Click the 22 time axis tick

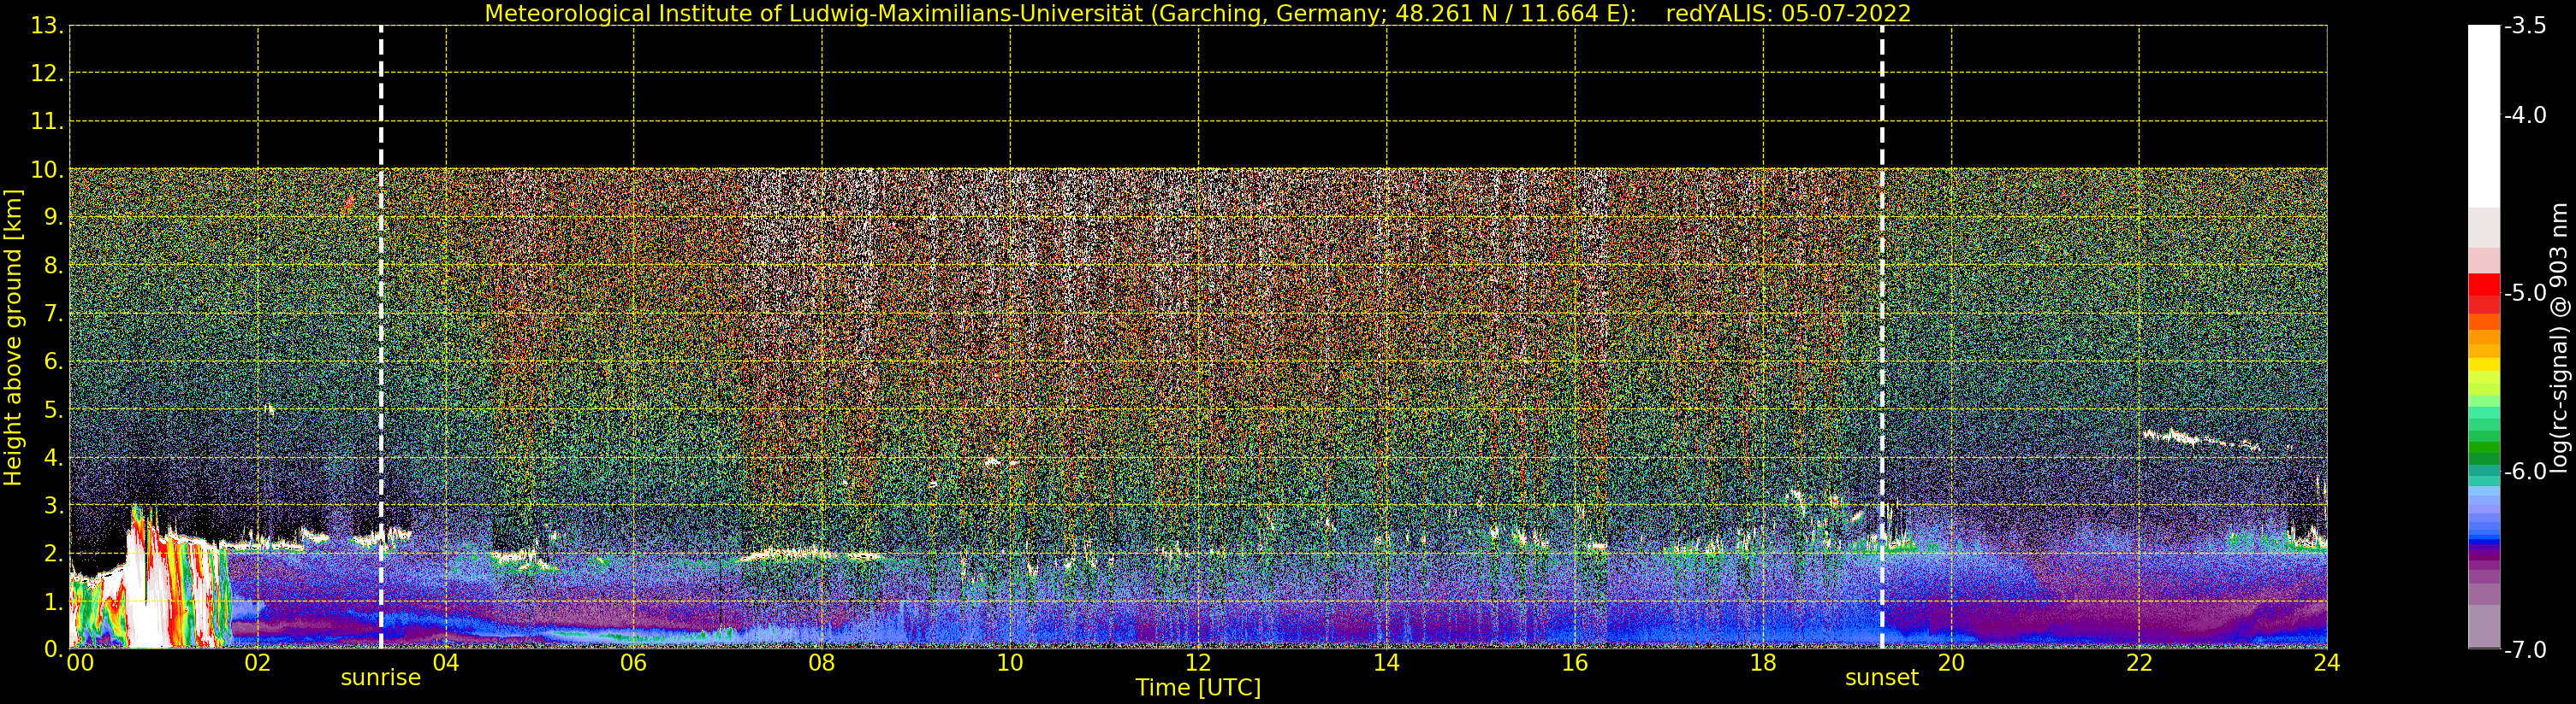point(2139,663)
